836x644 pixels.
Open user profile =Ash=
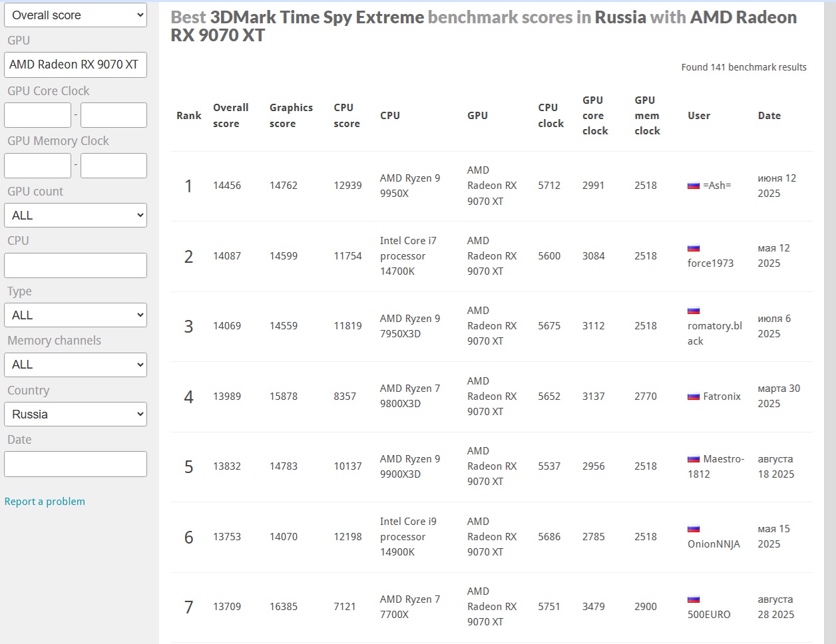click(717, 186)
